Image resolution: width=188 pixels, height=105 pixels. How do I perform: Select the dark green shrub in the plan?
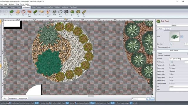click(49, 63)
